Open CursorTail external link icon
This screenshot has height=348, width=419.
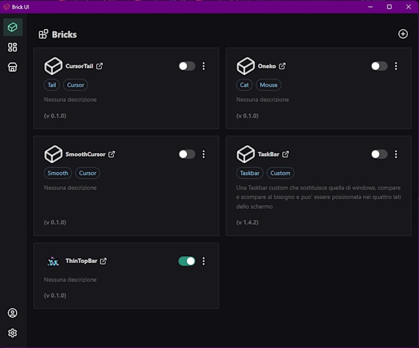[99, 66]
